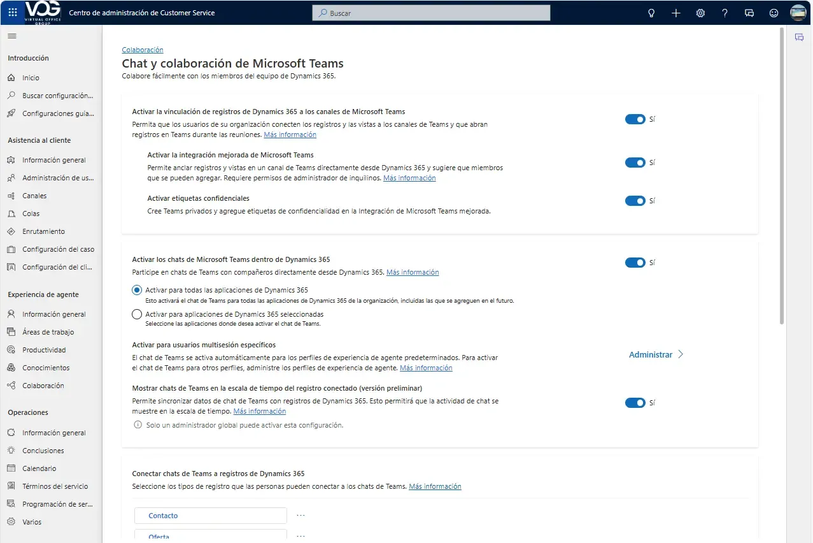Click the Buscar search field

click(431, 13)
